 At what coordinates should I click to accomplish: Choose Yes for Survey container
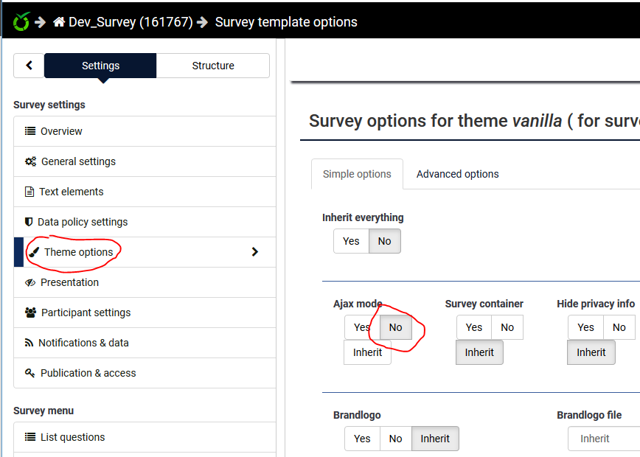point(474,327)
